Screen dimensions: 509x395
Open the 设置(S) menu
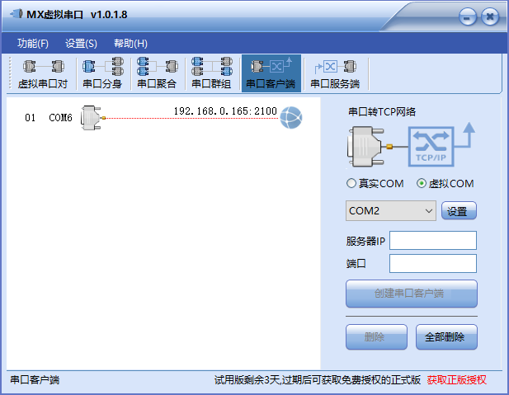[81, 43]
